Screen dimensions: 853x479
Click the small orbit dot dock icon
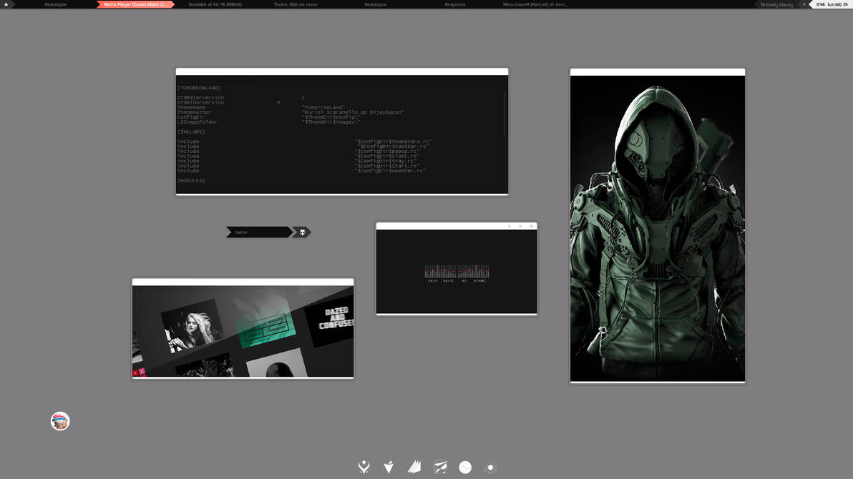490,467
